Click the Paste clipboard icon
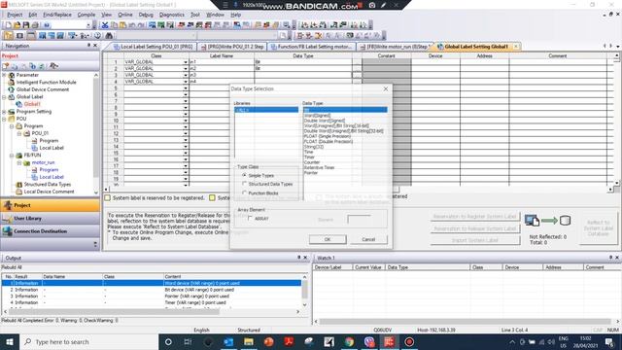622x350 pixels. [x=122, y=25]
